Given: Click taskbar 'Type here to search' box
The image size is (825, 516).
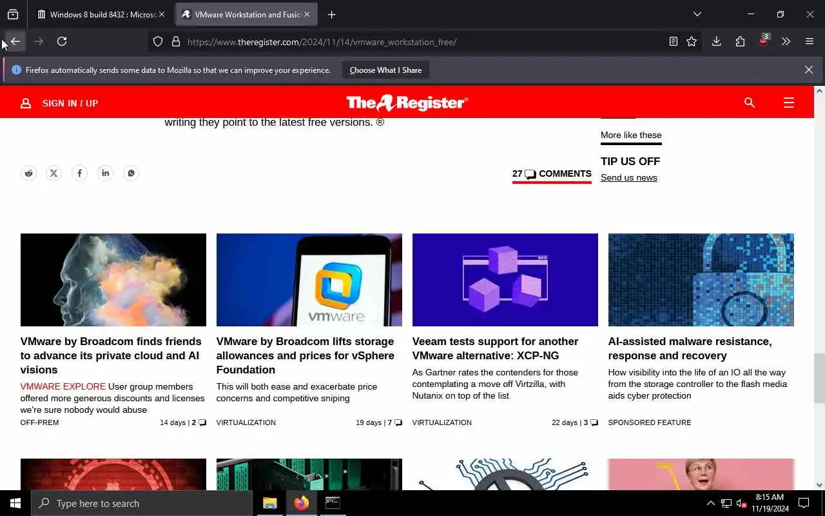Looking at the screenshot, I should tap(142, 503).
